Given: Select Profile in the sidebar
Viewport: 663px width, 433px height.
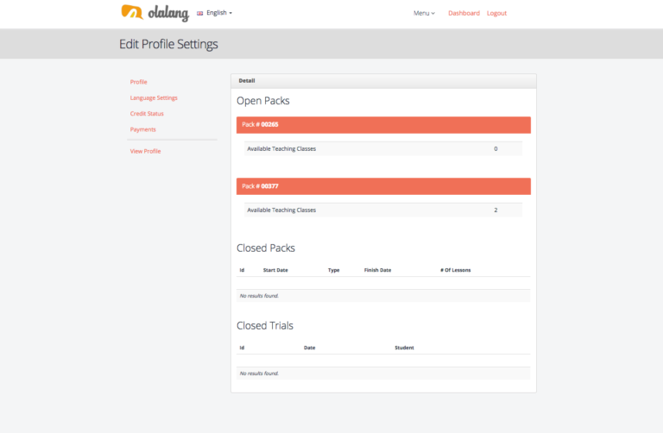Looking at the screenshot, I should pos(139,82).
